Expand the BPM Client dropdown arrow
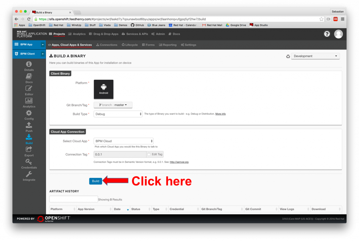The width and height of the screenshot is (359, 241). tap(42, 54)
